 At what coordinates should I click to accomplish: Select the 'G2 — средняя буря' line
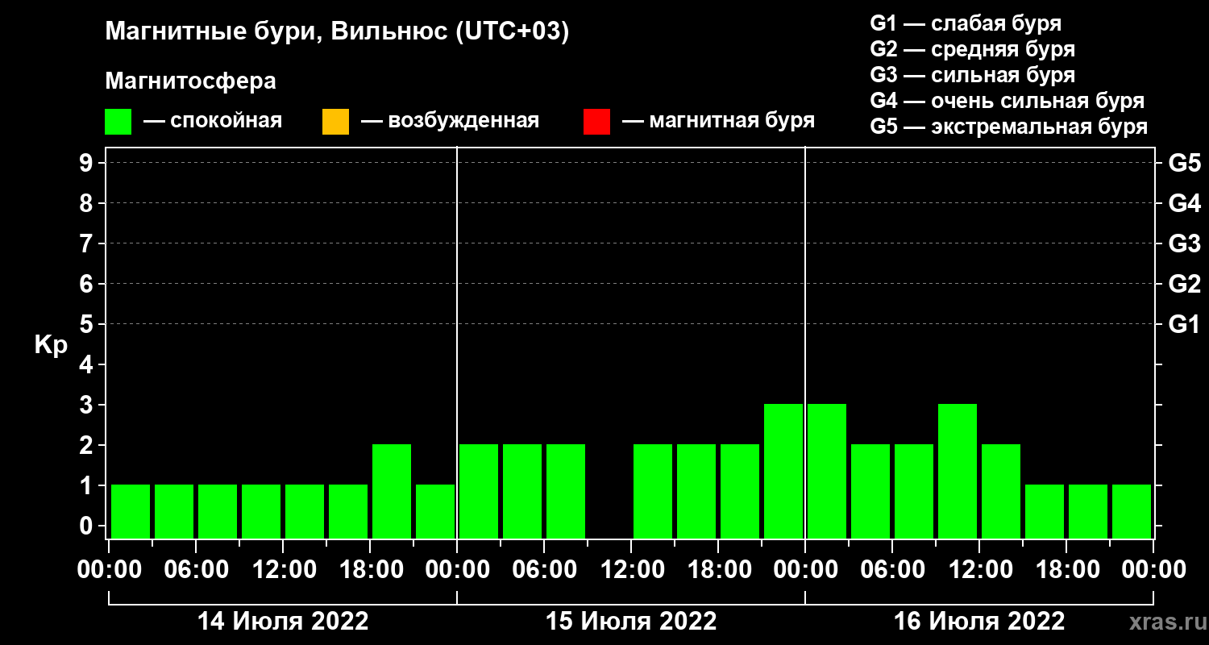(972, 49)
